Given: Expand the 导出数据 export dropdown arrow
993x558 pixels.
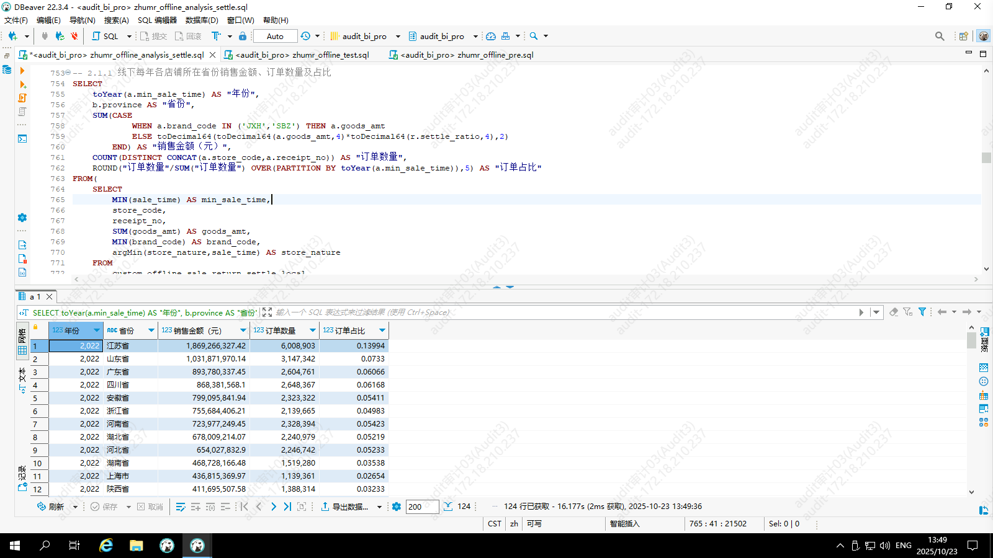Looking at the screenshot, I should pyautogui.click(x=379, y=507).
